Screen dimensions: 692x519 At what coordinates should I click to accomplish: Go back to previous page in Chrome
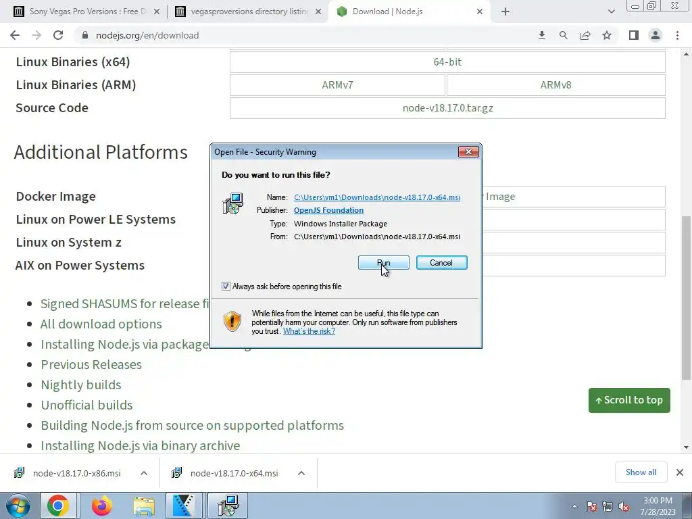pyautogui.click(x=15, y=35)
